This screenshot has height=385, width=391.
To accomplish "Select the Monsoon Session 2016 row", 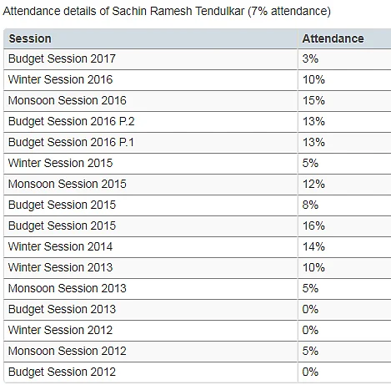I will pos(198,101).
